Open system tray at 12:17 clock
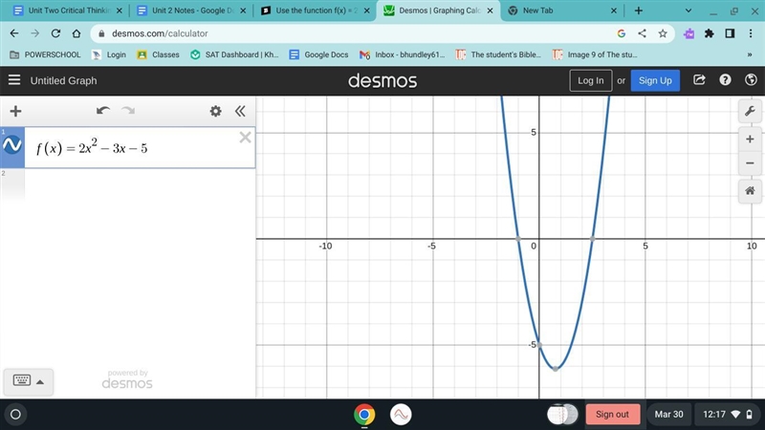Viewport: 765px width, 430px height. (728, 414)
